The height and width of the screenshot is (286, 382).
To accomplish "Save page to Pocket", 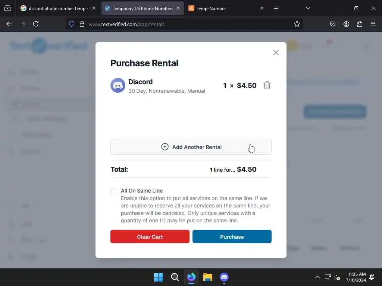I will coord(332,24).
